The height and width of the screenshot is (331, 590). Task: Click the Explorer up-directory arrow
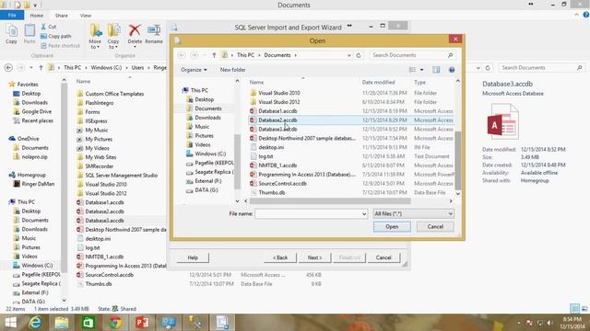pos(41,68)
